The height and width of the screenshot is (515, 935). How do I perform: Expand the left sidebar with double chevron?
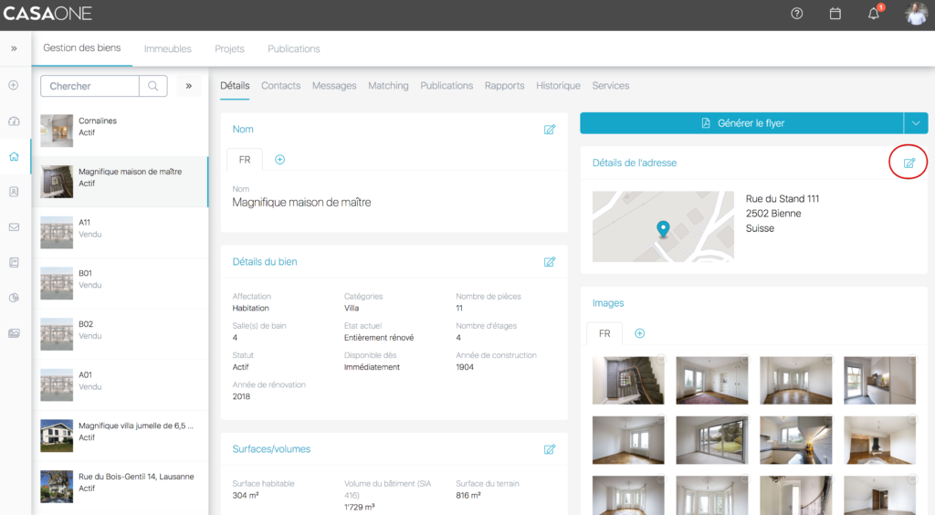pos(14,48)
